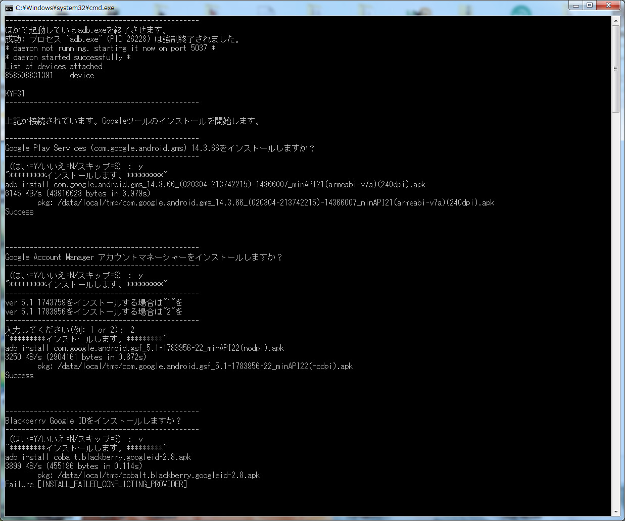Viewport: 625px width, 521px height.
Task: Click the vertical scrollbar thumb
Action: [x=615, y=69]
